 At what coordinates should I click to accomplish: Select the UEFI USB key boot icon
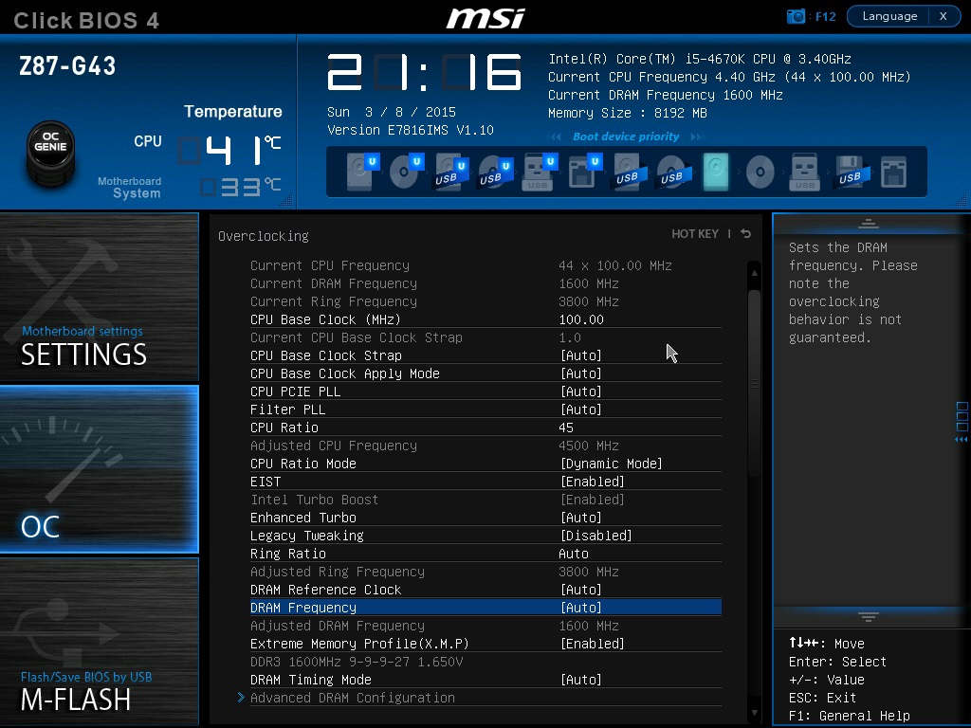point(540,172)
